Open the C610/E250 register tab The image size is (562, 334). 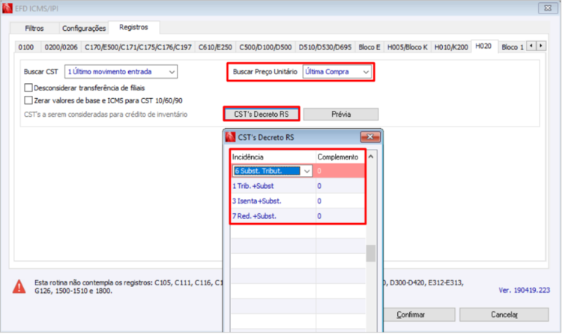215,47
